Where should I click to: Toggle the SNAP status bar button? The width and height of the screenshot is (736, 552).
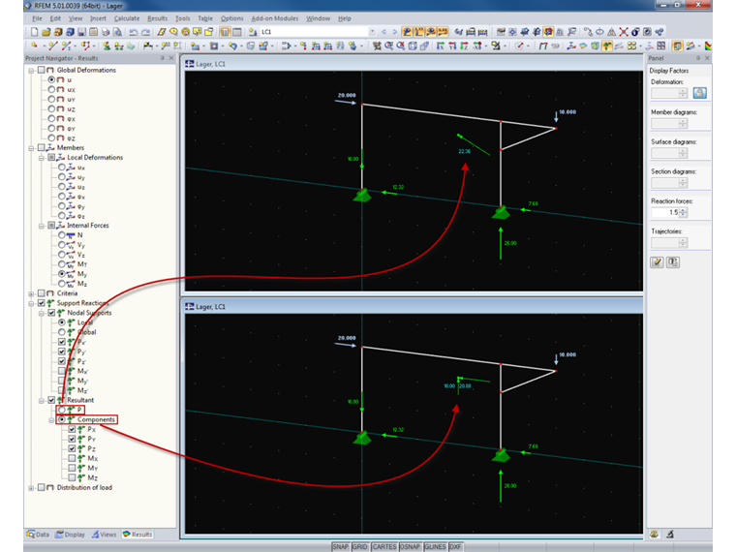[x=341, y=546]
